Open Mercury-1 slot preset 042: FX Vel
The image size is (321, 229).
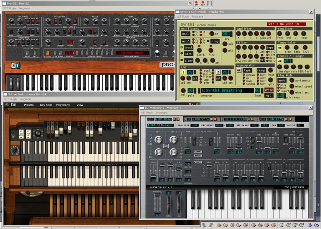tap(276, 119)
